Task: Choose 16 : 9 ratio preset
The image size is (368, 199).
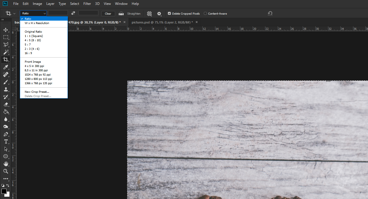Action: (44, 53)
